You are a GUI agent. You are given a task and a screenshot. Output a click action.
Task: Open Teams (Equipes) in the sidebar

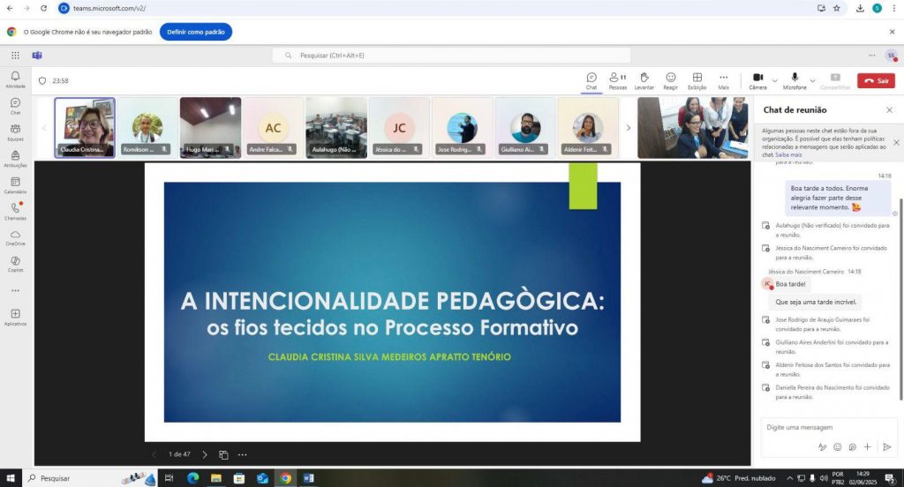coord(16,132)
